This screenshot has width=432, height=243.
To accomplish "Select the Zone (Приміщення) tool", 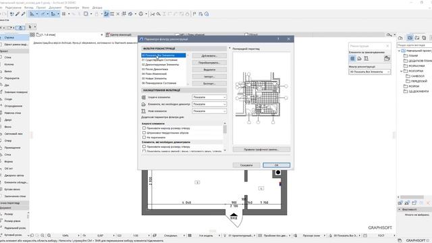I will point(13,148).
